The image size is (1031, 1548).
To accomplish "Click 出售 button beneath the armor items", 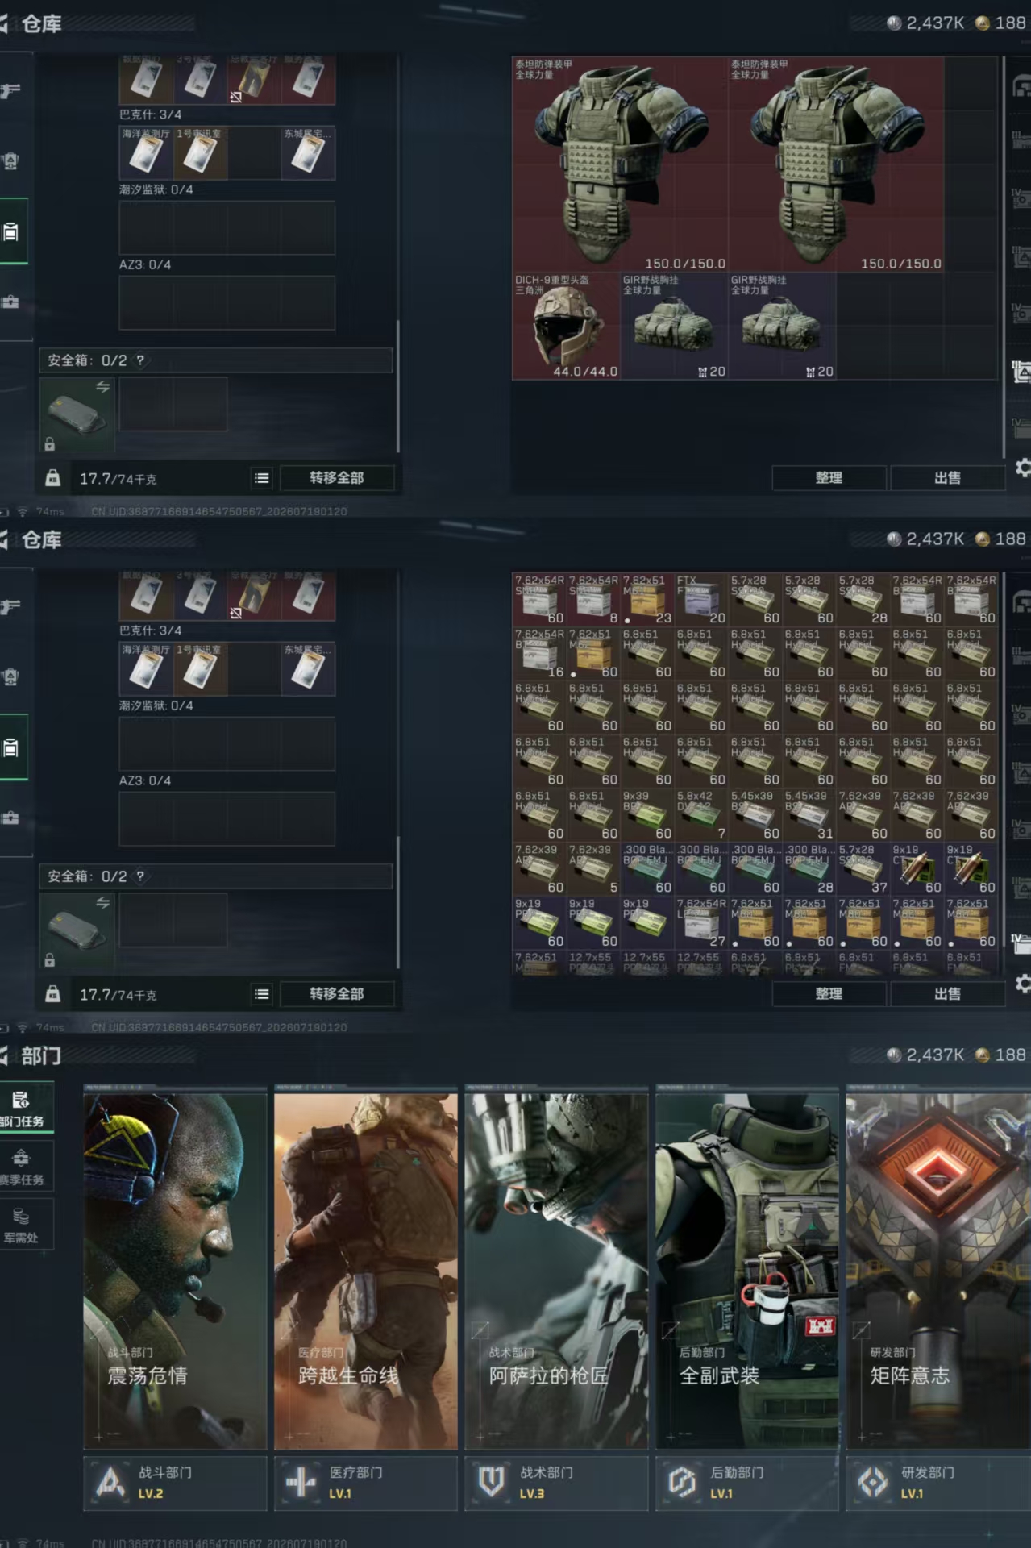I will pos(947,478).
